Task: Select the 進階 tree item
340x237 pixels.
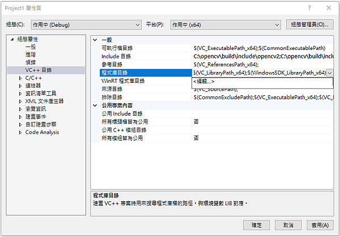Action: pos(31,54)
